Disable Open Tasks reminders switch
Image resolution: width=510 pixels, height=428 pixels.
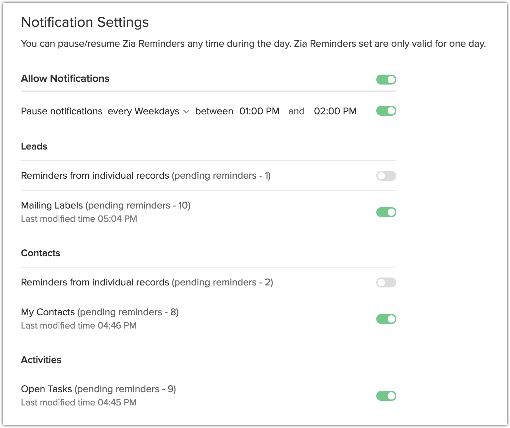[386, 396]
